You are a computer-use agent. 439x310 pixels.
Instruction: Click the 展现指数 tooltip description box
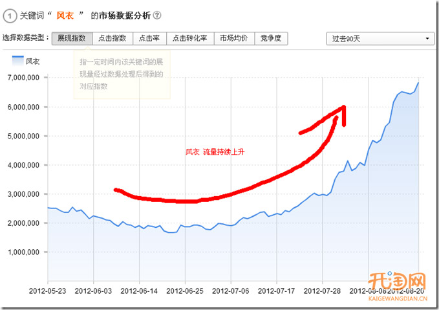coord(122,74)
